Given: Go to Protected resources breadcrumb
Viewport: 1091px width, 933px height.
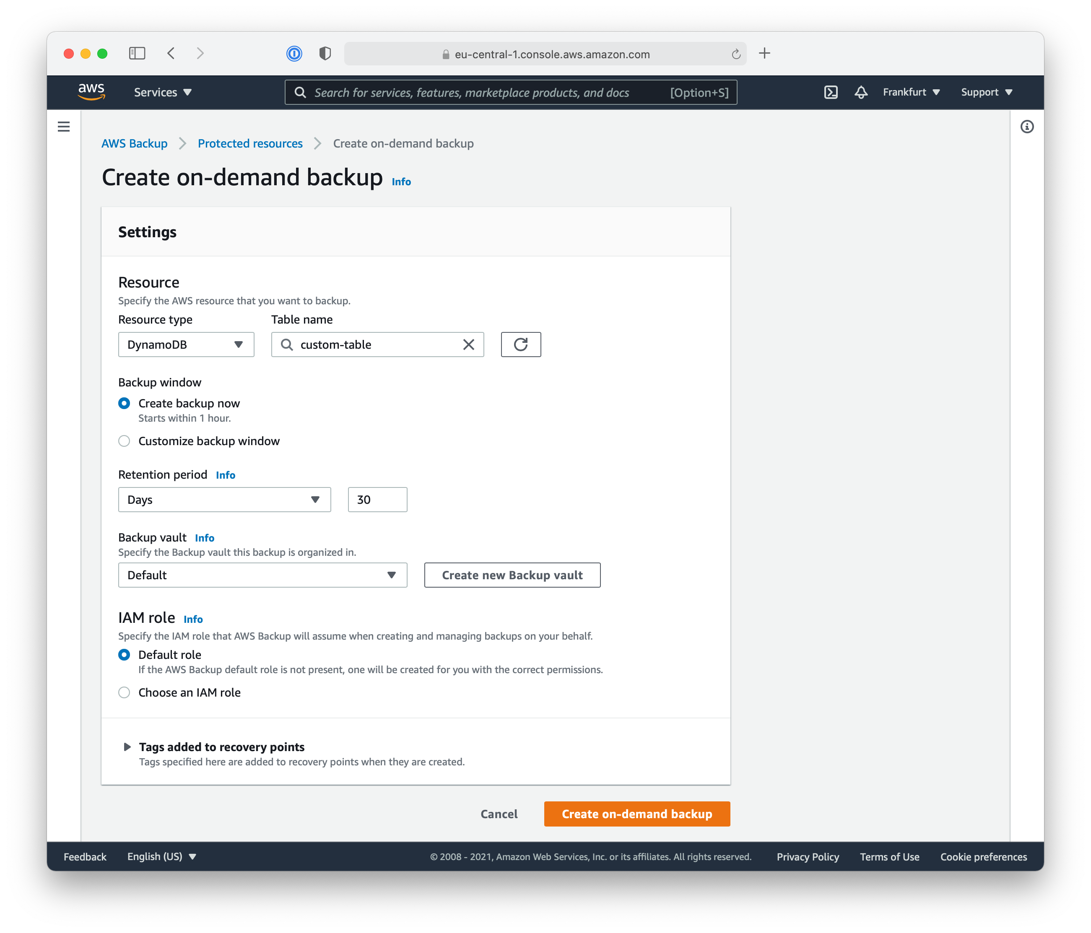Looking at the screenshot, I should click(250, 143).
